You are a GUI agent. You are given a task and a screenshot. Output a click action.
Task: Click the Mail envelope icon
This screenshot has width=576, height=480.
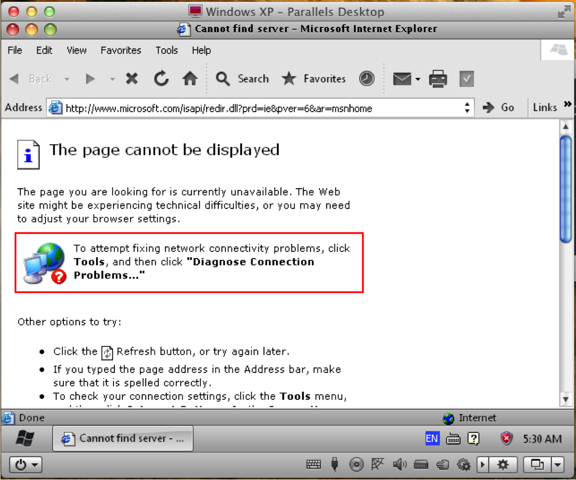[x=402, y=79]
